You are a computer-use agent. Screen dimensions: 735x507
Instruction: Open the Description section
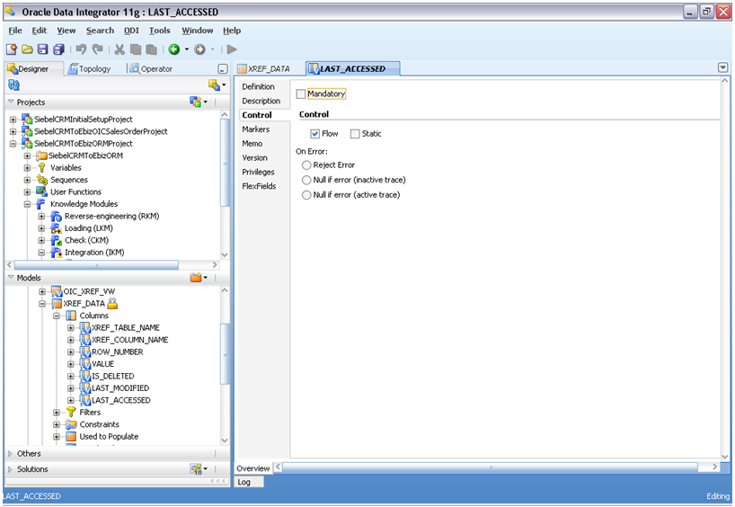point(261,101)
